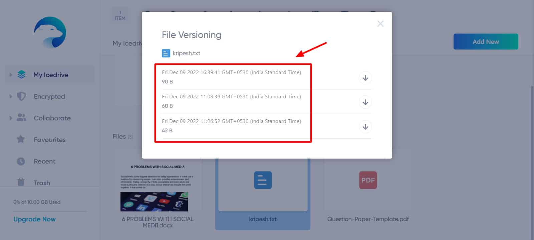The image size is (534, 240).
Task: Click the Recent clock icon
Action: 21,161
